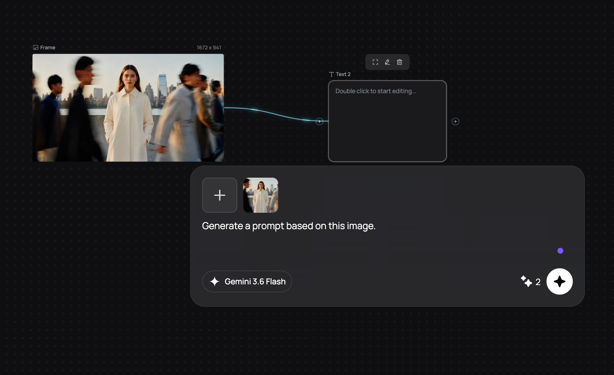Screen dimensions: 614x375
Task: Click the Text 2 editing box
Action: tap(387, 121)
